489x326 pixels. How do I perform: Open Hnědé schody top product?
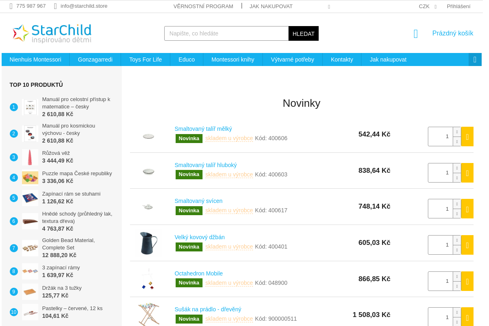77,217
